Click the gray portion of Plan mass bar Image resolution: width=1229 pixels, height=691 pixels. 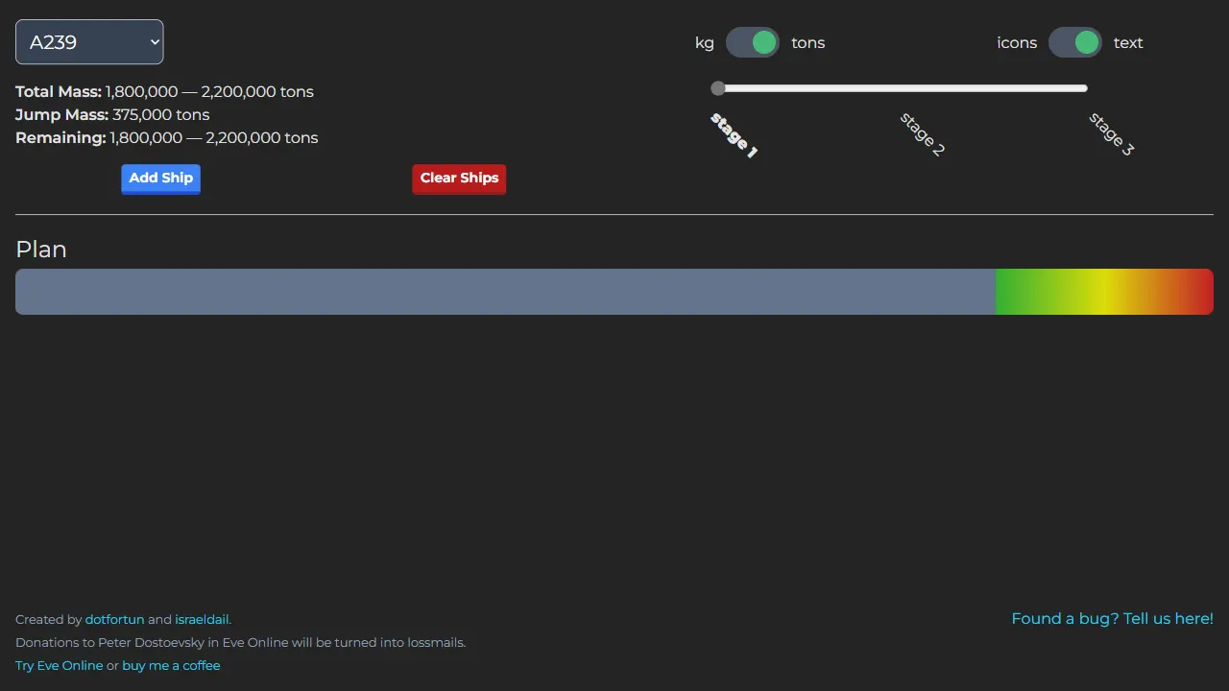506,292
